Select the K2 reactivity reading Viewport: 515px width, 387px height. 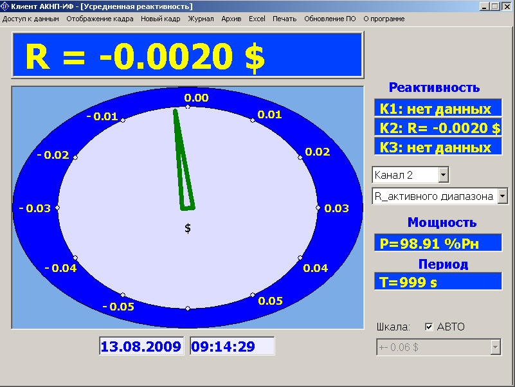pos(437,128)
